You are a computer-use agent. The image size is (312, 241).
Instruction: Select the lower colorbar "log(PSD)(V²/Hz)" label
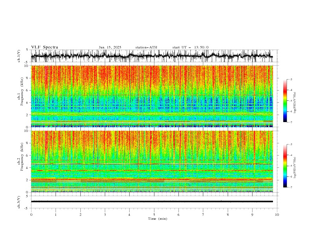click(x=295, y=167)
